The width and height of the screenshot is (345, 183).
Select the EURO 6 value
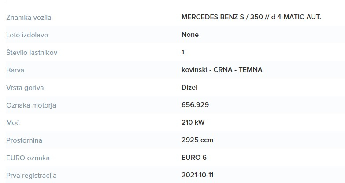pyautogui.click(x=194, y=158)
